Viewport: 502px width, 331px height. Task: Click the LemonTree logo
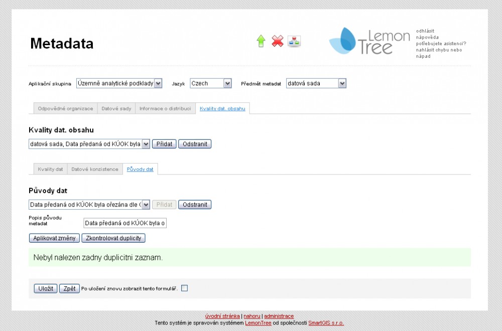(369, 41)
